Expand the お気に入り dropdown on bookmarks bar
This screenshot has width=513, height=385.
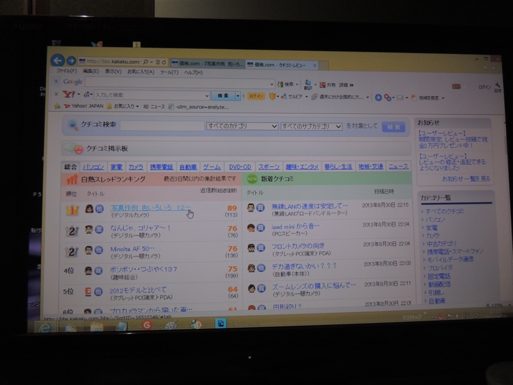(137, 106)
